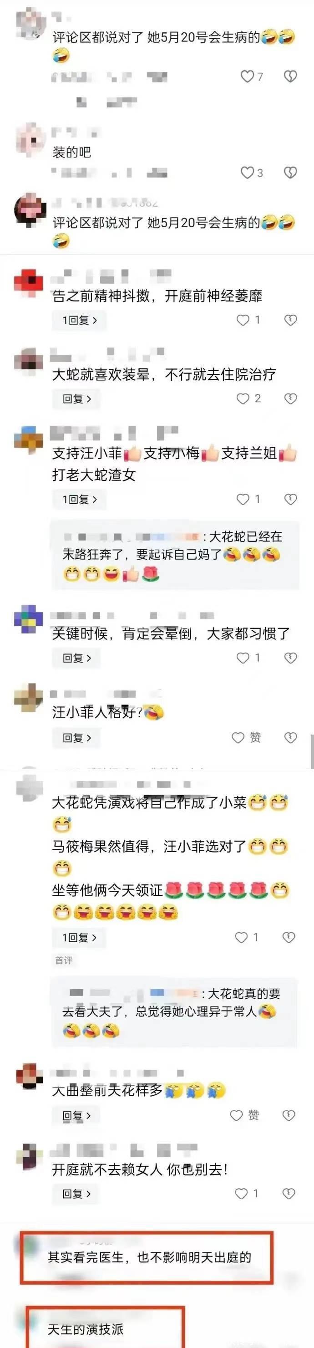314x1348 pixels.
Task: Expand 1回复 under '告之前精神抖擞' comment
Action: tap(79, 320)
